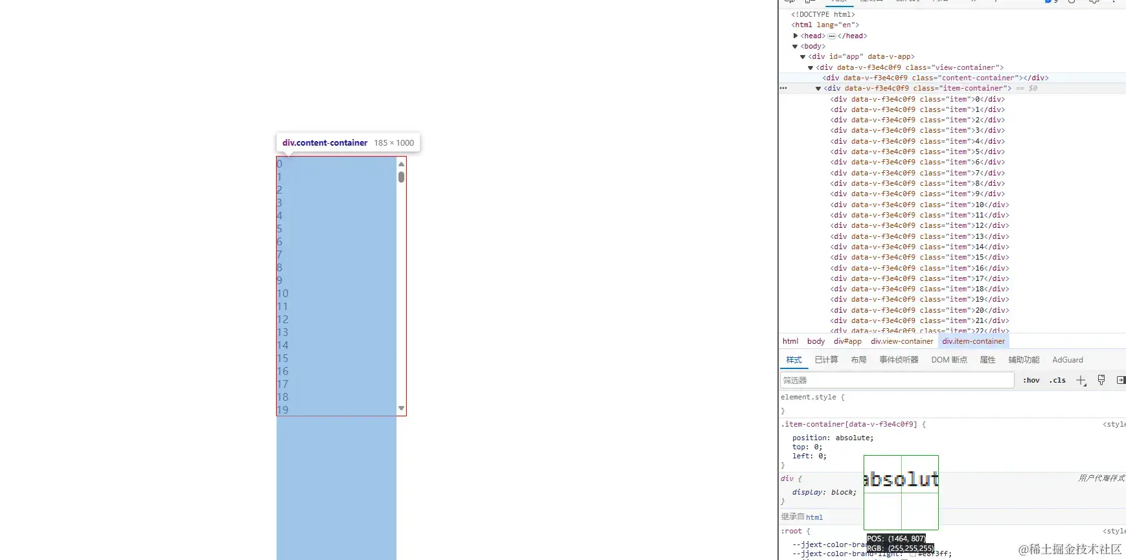This screenshot has width=1126, height=560.
Task: Select the html lang="en" row
Action: tap(825, 25)
